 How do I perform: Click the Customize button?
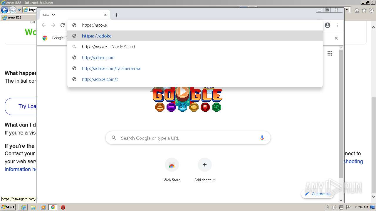[318, 194]
